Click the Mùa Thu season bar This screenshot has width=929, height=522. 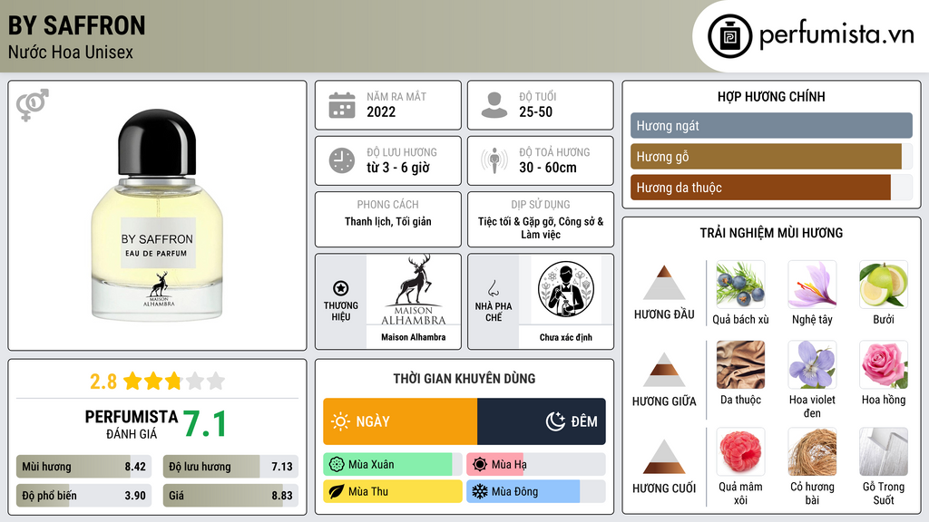click(393, 491)
